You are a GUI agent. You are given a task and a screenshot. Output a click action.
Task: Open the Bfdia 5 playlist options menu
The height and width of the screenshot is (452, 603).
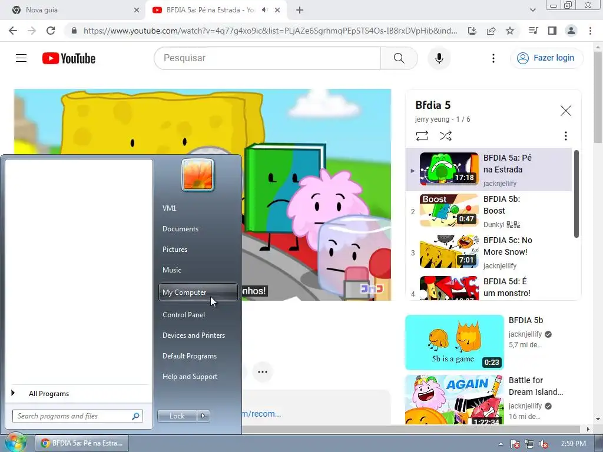(565, 136)
